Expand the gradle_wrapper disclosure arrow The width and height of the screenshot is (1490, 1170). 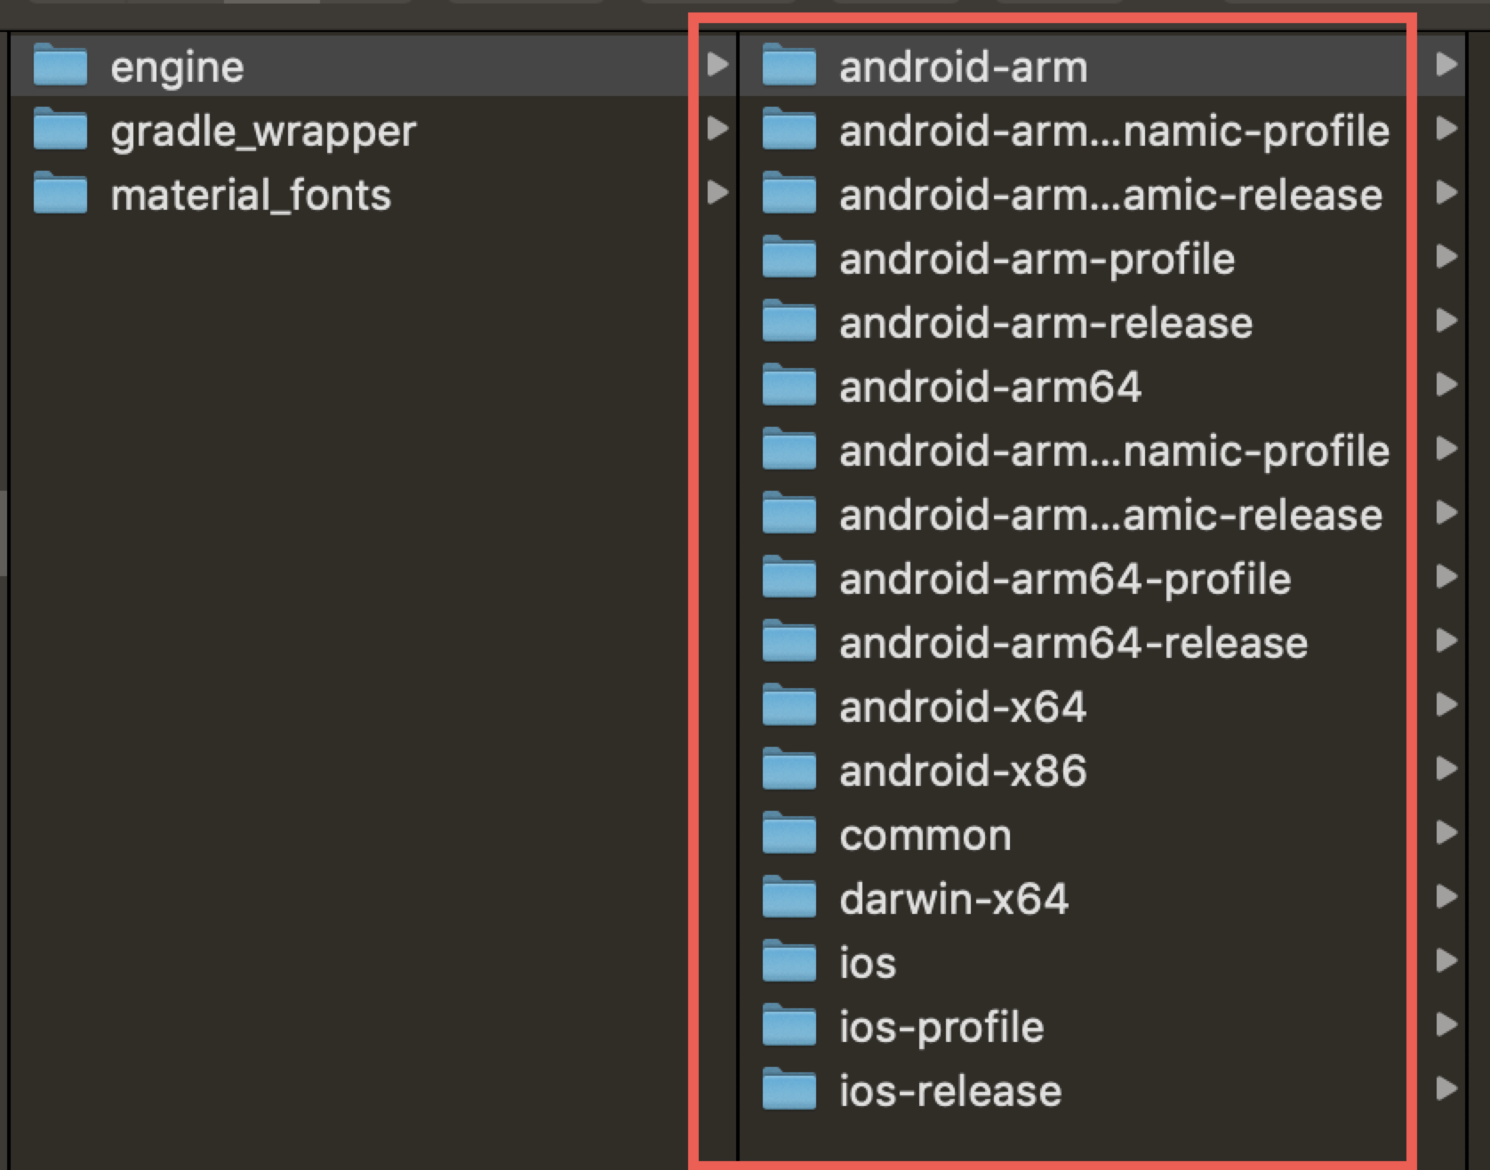pos(718,128)
